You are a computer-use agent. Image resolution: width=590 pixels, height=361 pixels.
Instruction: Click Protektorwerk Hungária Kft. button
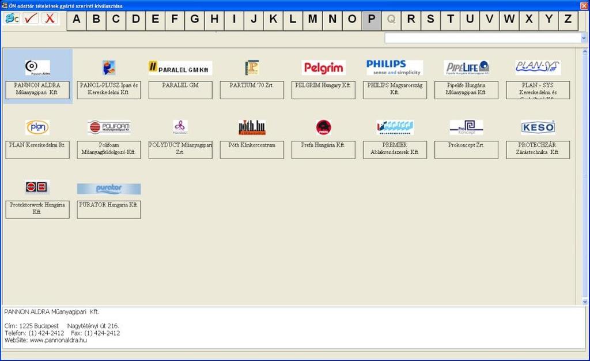click(37, 210)
